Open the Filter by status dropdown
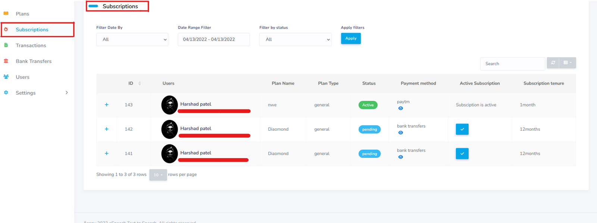597x223 pixels. click(x=295, y=39)
